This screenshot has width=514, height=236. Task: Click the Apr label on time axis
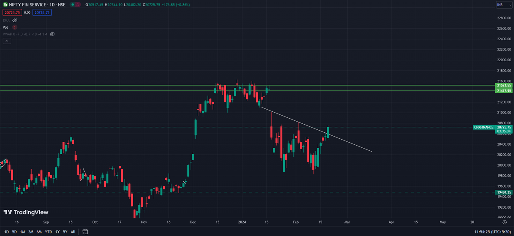point(391,223)
